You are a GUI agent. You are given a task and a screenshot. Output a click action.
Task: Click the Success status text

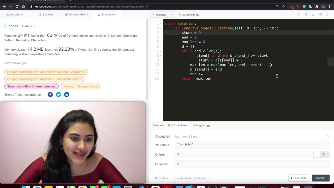point(11,26)
